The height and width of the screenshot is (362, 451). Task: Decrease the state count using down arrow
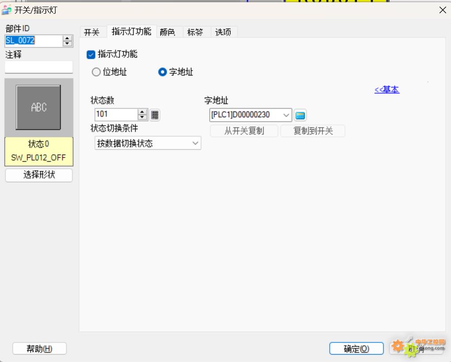[x=142, y=118]
